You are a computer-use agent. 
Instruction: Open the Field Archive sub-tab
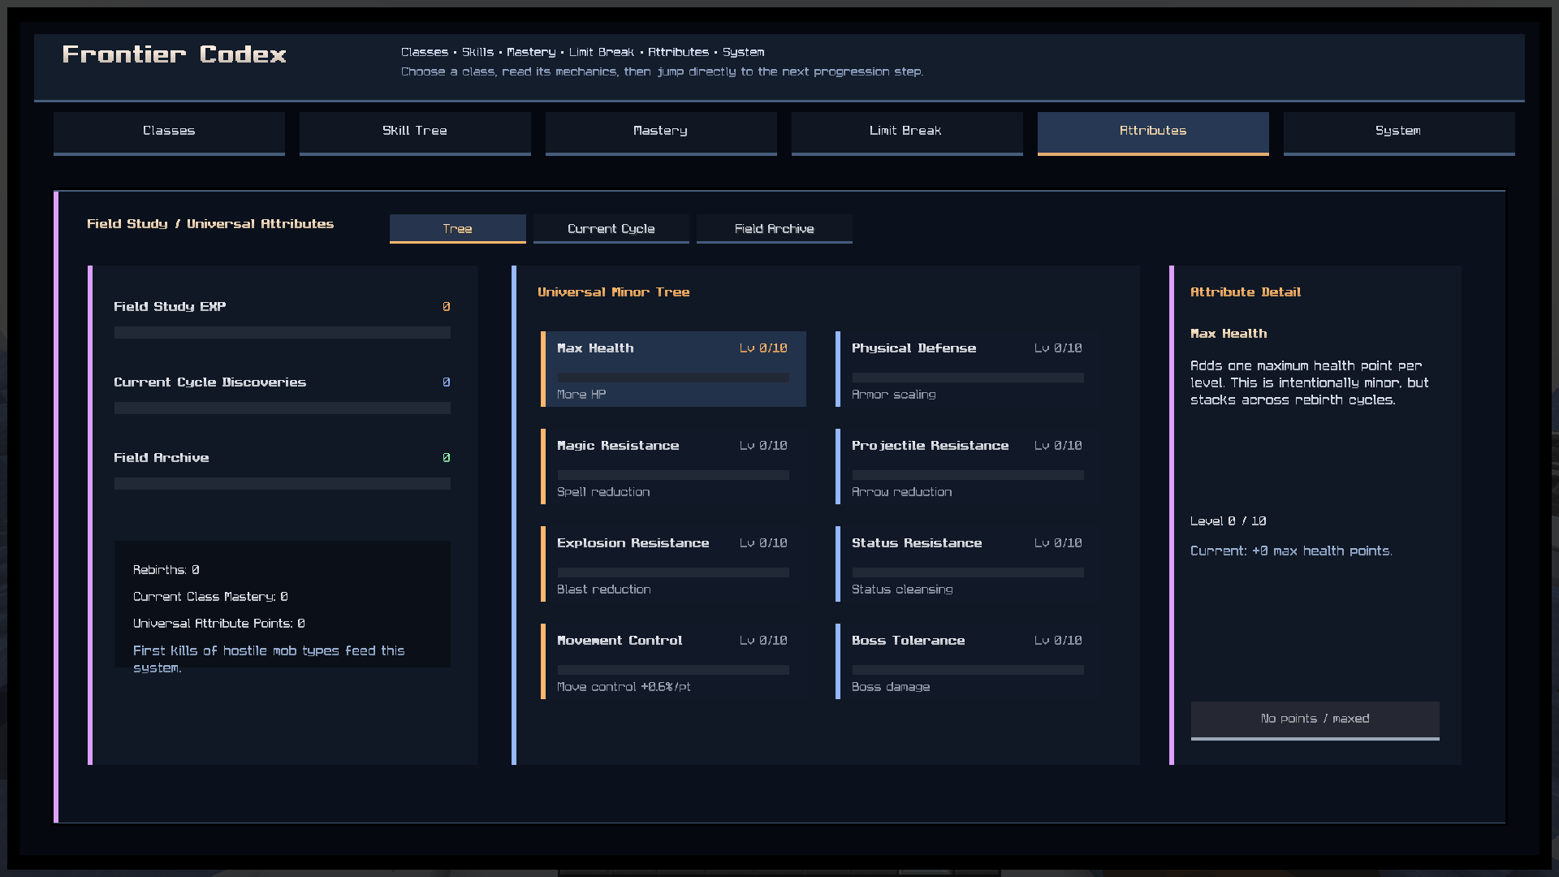coord(775,229)
